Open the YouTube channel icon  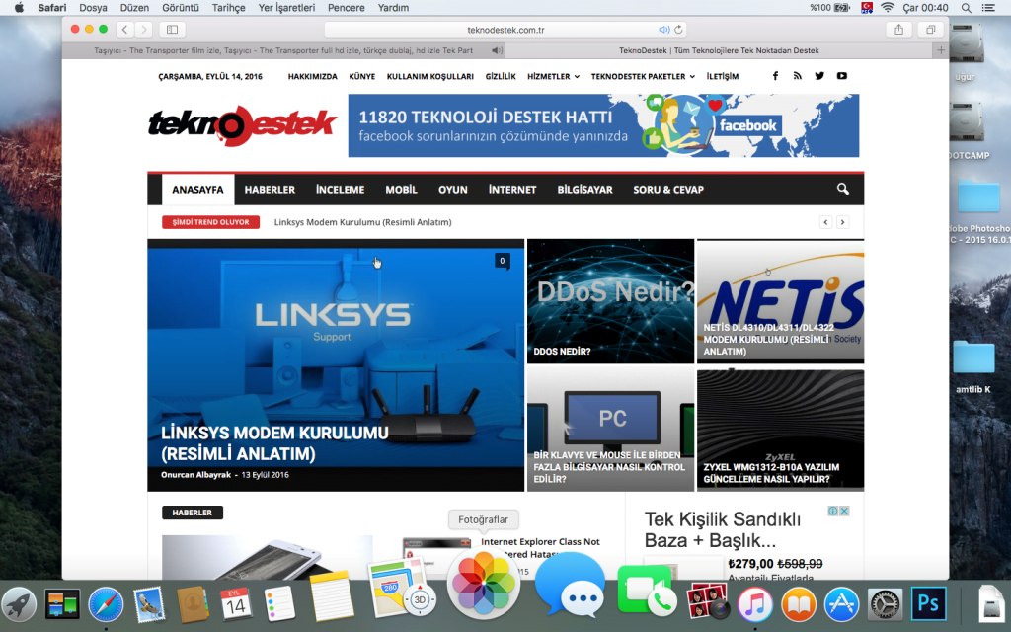point(841,75)
